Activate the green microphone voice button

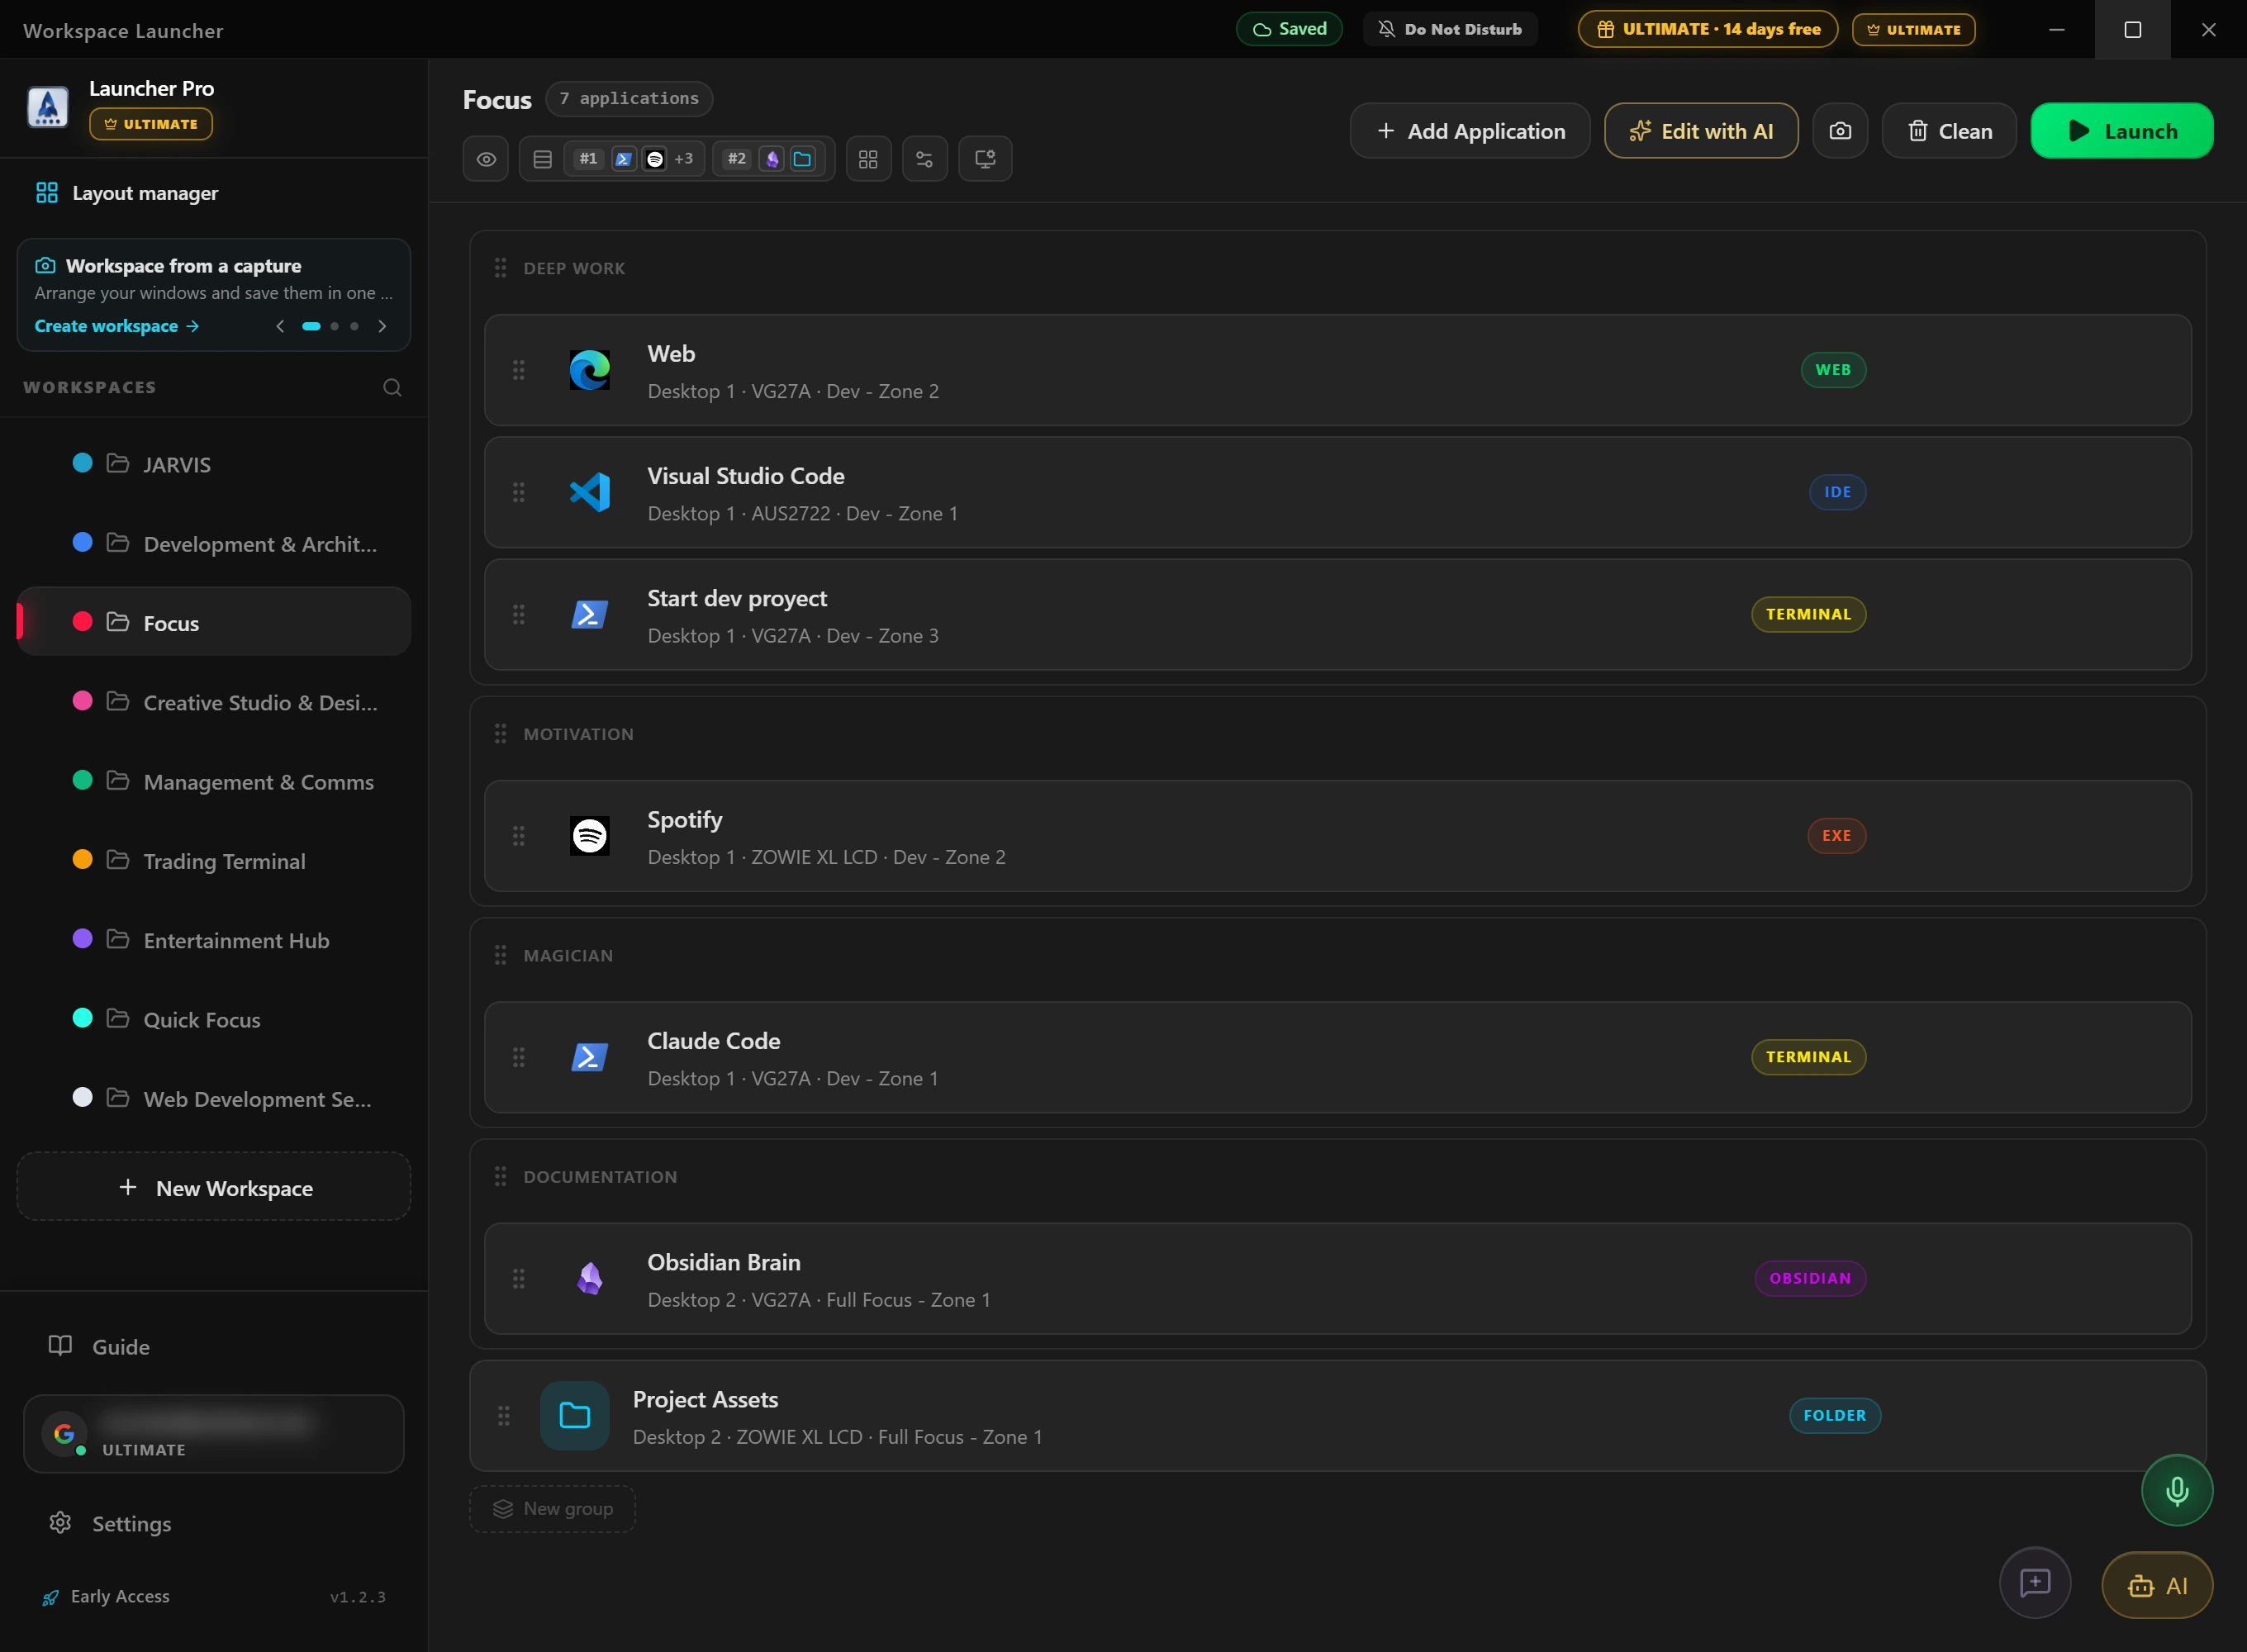click(2177, 1490)
